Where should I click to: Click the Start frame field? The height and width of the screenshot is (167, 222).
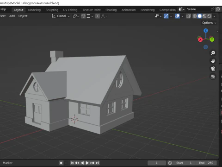pos(184,163)
